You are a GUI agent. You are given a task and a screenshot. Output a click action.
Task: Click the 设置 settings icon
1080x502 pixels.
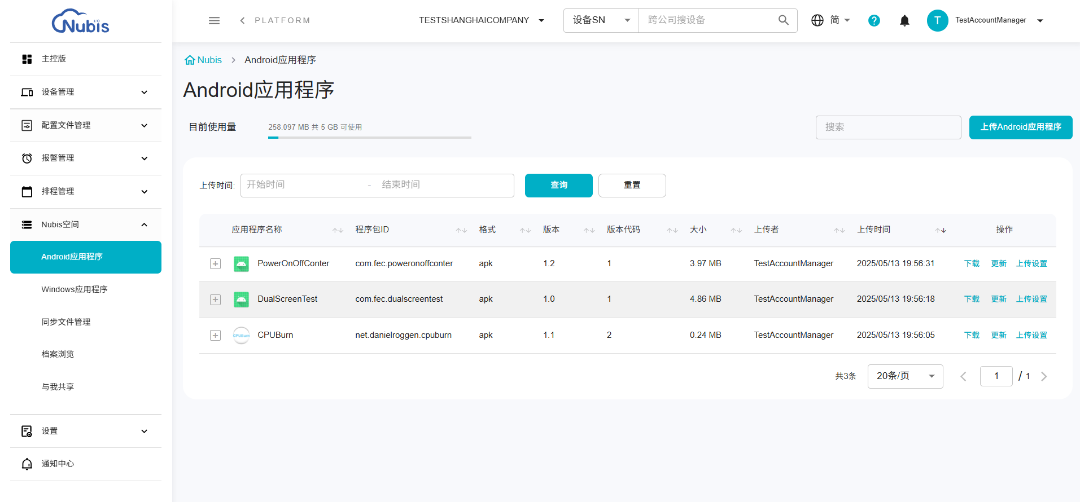coord(27,431)
